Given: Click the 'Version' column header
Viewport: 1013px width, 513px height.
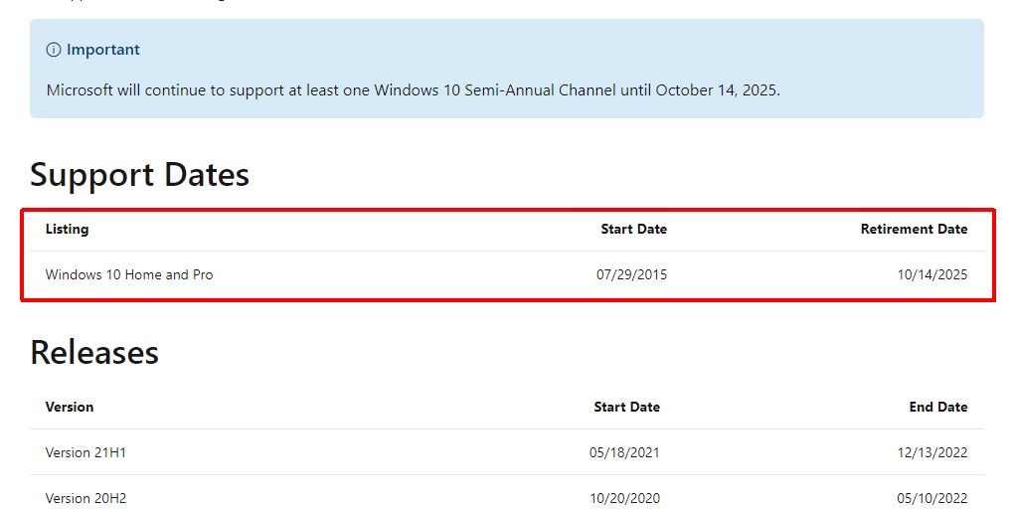Looking at the screenshot, I should coord(70,407).
